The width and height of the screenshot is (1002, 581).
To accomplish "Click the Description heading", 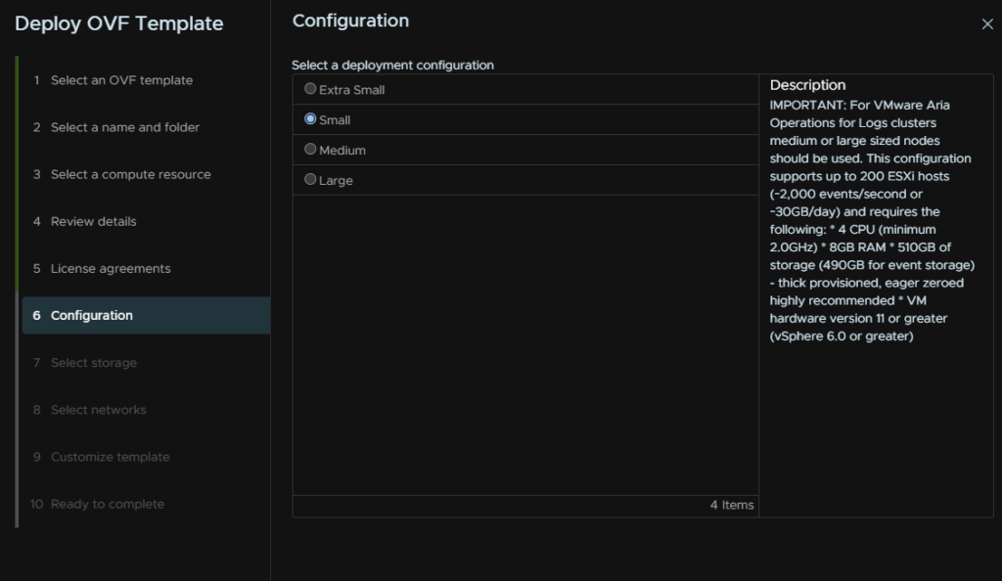I will coord(807,85).
